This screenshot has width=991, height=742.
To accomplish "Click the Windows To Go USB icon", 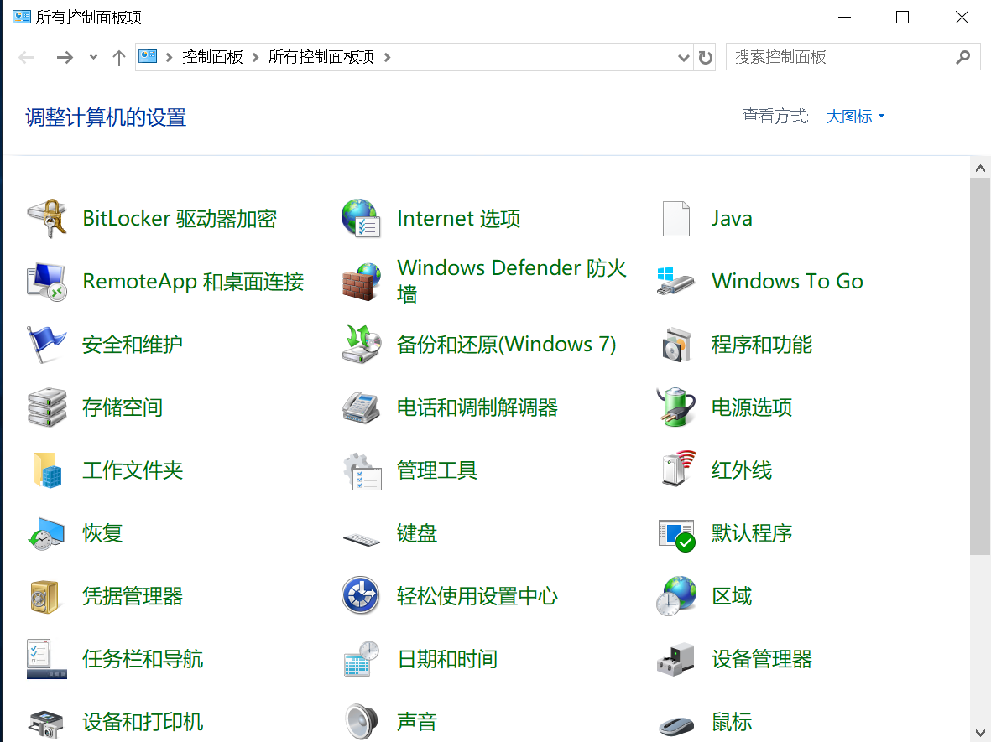I will 675,282.
